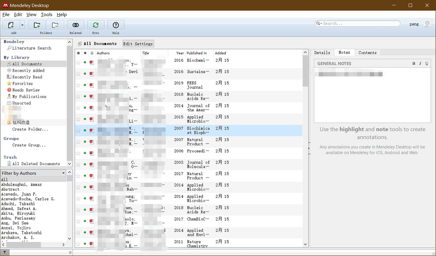Sync the library with the Sync icon
The width and height of the screenshot is (436, 256).
pos(96,25)
